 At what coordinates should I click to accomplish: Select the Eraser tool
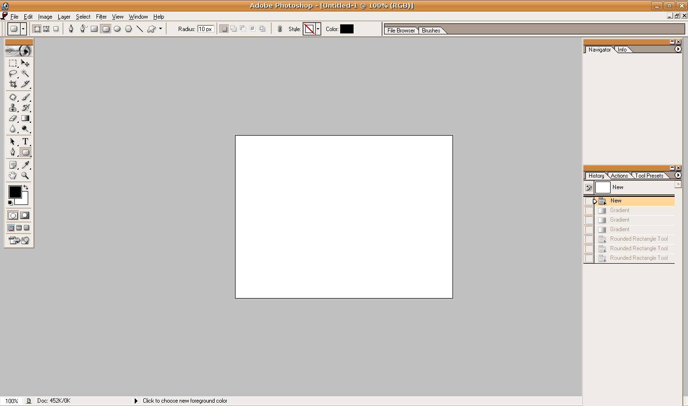point(13,118)
